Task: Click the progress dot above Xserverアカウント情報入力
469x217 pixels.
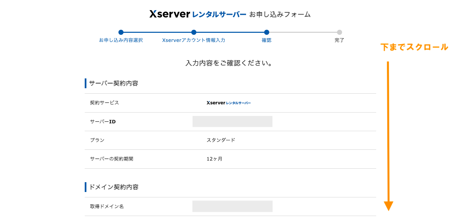Action: (x=193, y=32)
